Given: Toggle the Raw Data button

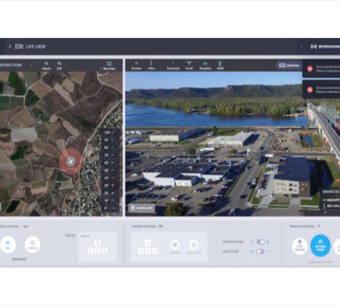Looking at the screenshot, I should point(289,65).
